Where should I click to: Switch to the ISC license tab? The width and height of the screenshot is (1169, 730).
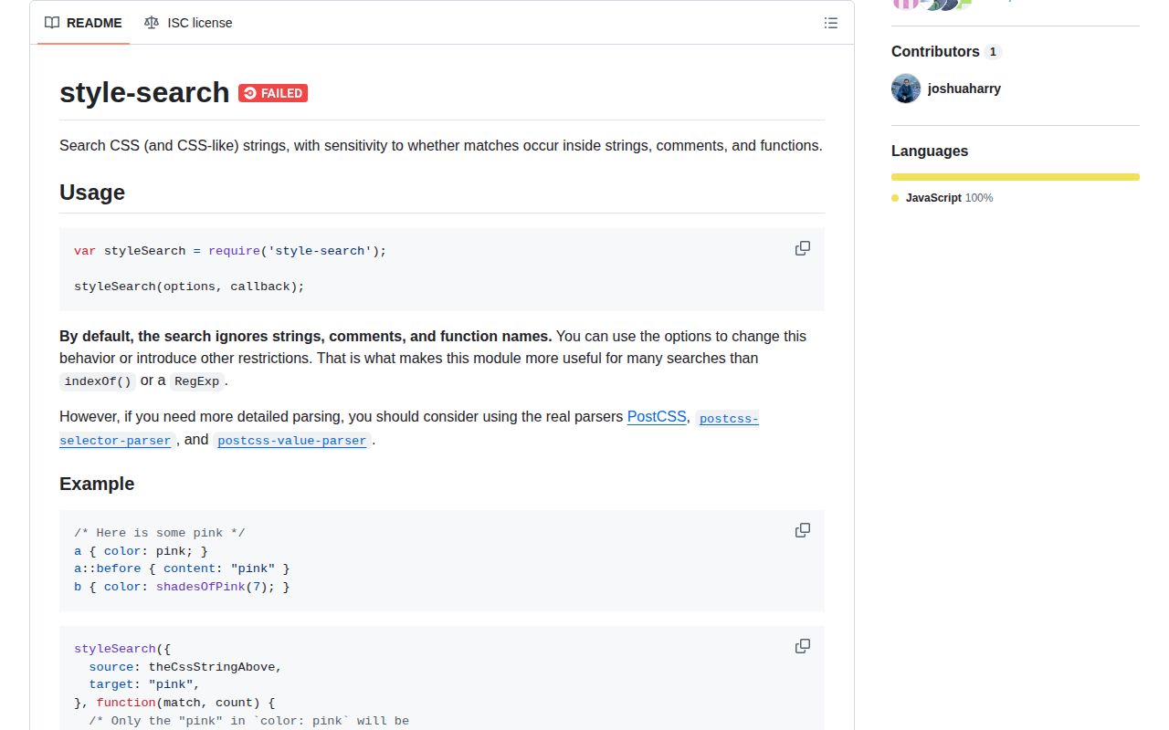(x=188, y=23)
